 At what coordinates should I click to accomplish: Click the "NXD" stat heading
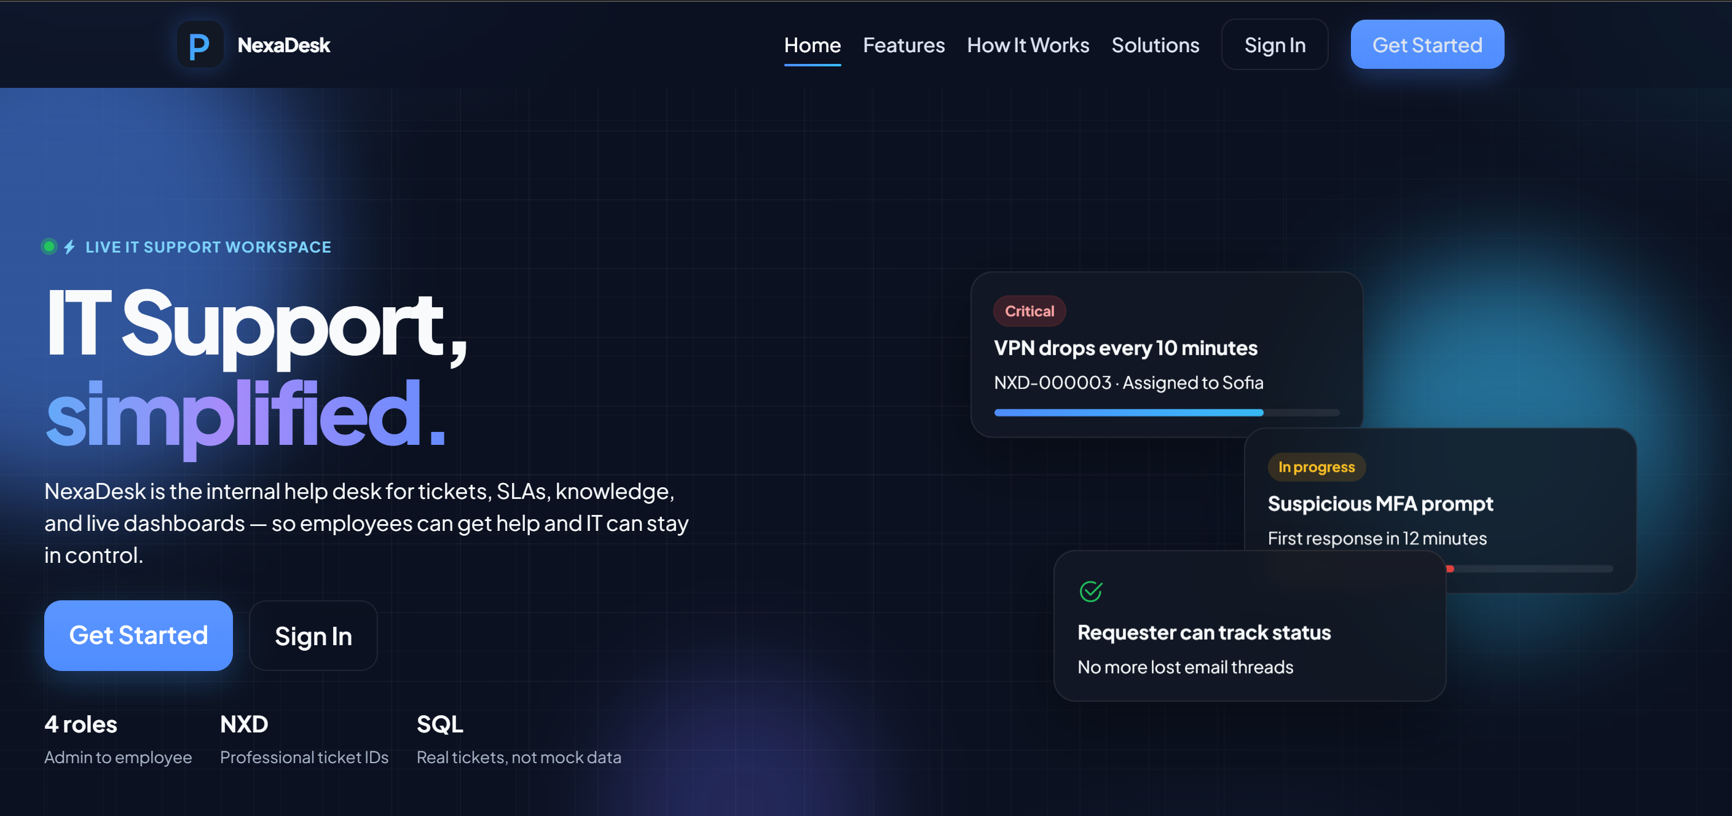(x=243, y=724)
